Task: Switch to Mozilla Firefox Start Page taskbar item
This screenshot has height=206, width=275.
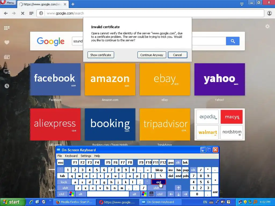Action: [x=74, y=202]
